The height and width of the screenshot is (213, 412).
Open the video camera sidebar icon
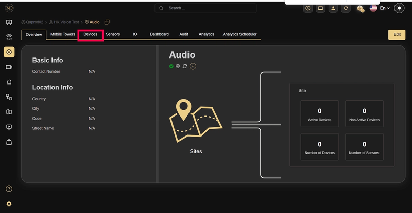tap(9, 67)
